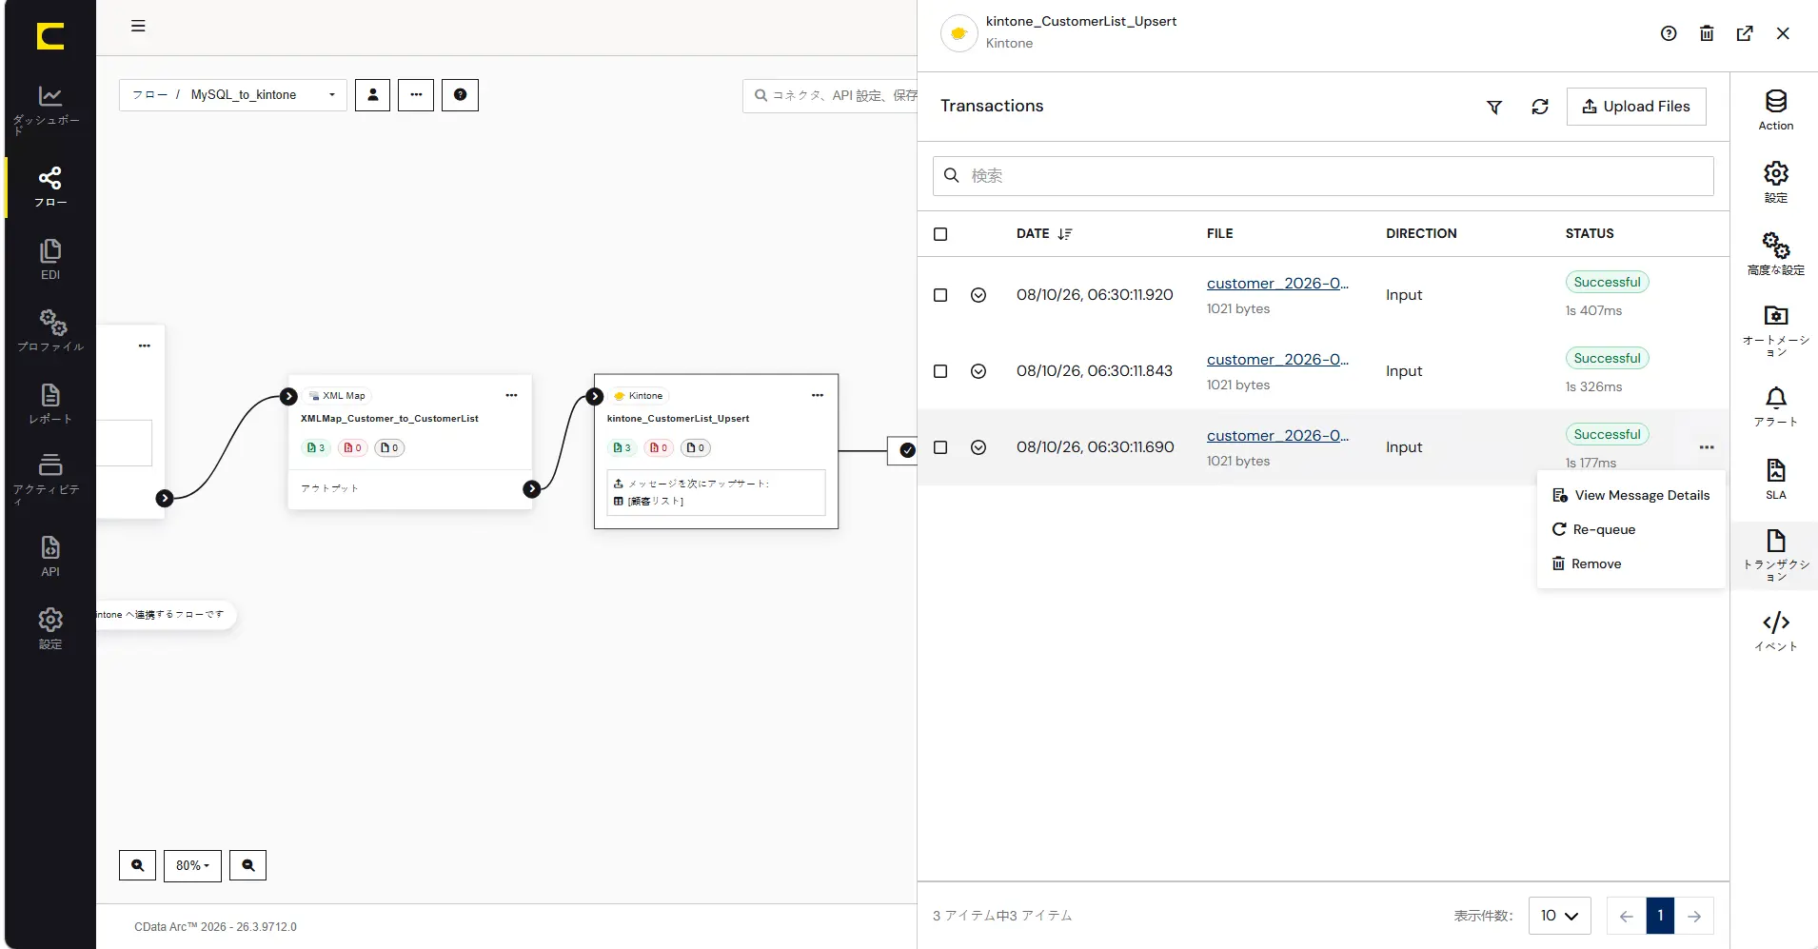Expand details of the 06:30:11.920 transaction
The image size is (1818, 949).
point(978,295)
